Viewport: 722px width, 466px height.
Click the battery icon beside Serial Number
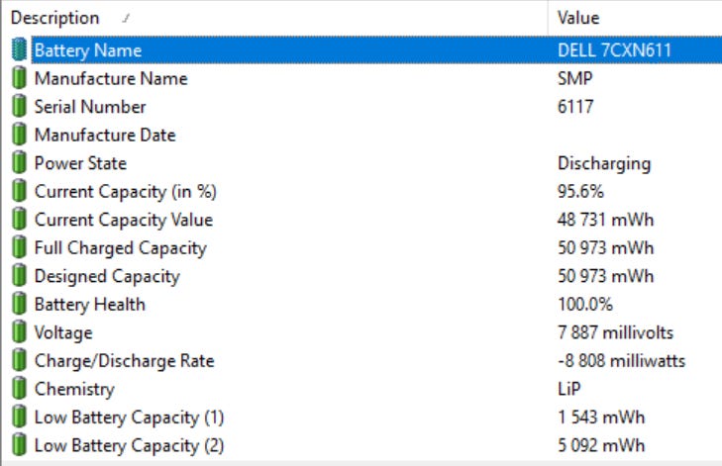pos(19,107)
